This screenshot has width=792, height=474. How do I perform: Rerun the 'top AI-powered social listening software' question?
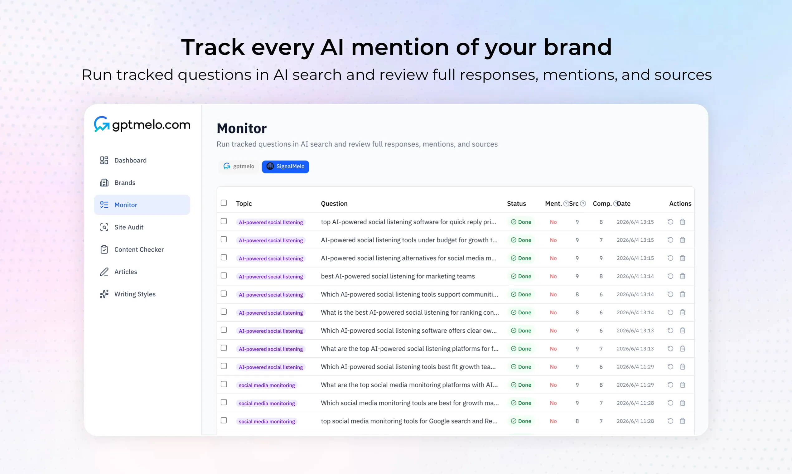pyautogui.click(x=670, y=222)
